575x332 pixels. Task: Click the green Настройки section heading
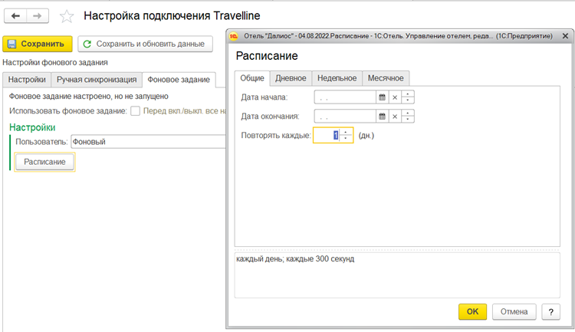32,127
